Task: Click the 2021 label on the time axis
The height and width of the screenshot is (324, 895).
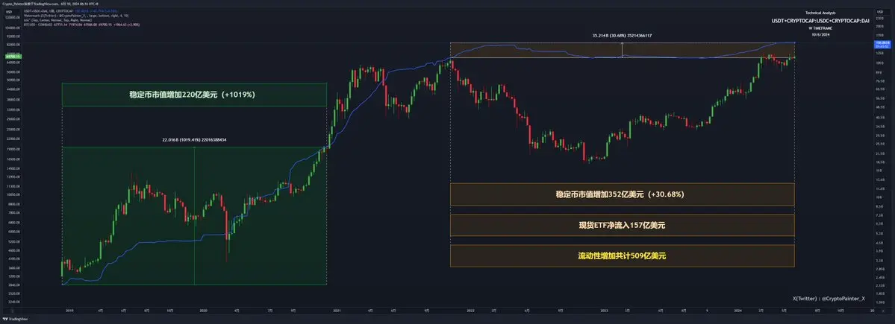Action: (x=337, y=309)
